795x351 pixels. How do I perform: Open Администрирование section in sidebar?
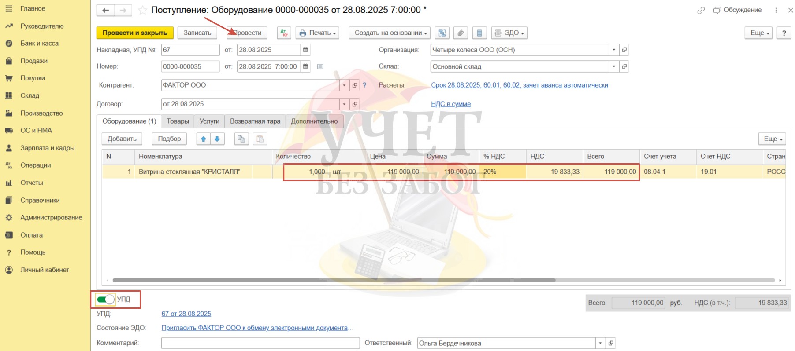pyautogui.click(x=51, y=217)
